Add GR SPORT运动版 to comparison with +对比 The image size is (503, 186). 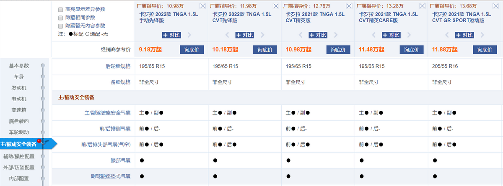465,35
